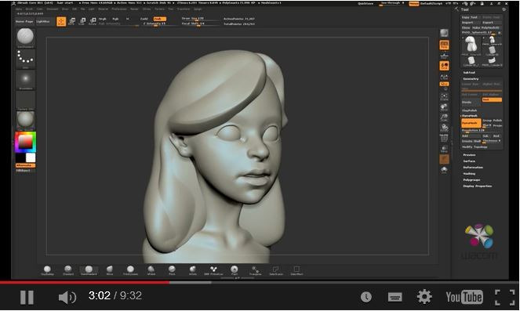This screenshot has height=311, width=520.
Task: Open LightBox
Action: pos(43,21)
